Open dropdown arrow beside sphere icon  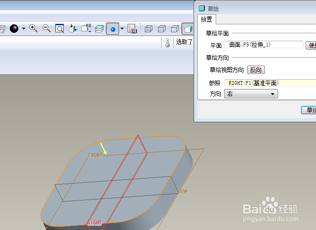click(23, 29)
